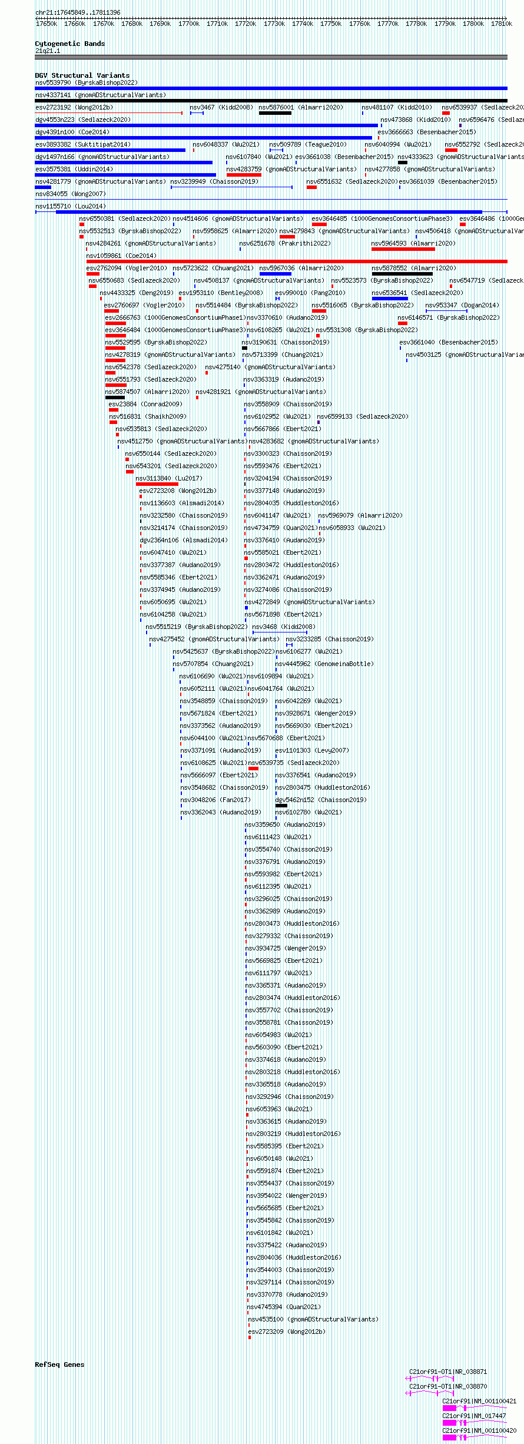The width and height of the screenshot is (524, 1444).
Task: Click the nsv834055 (Wong2007) label
Action: pos(71,194)
